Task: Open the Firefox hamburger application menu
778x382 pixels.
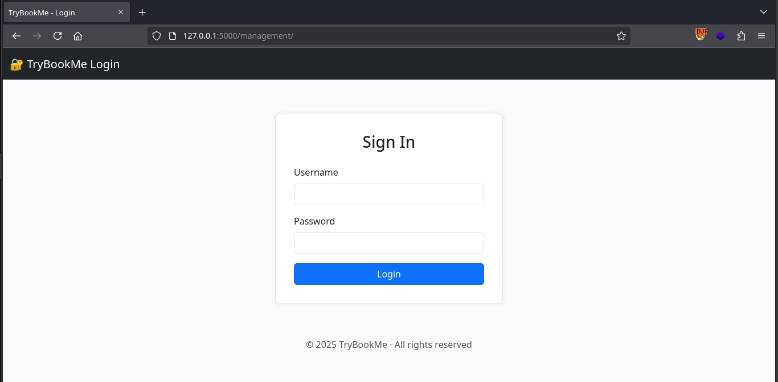Action: (x=761, y=36)
